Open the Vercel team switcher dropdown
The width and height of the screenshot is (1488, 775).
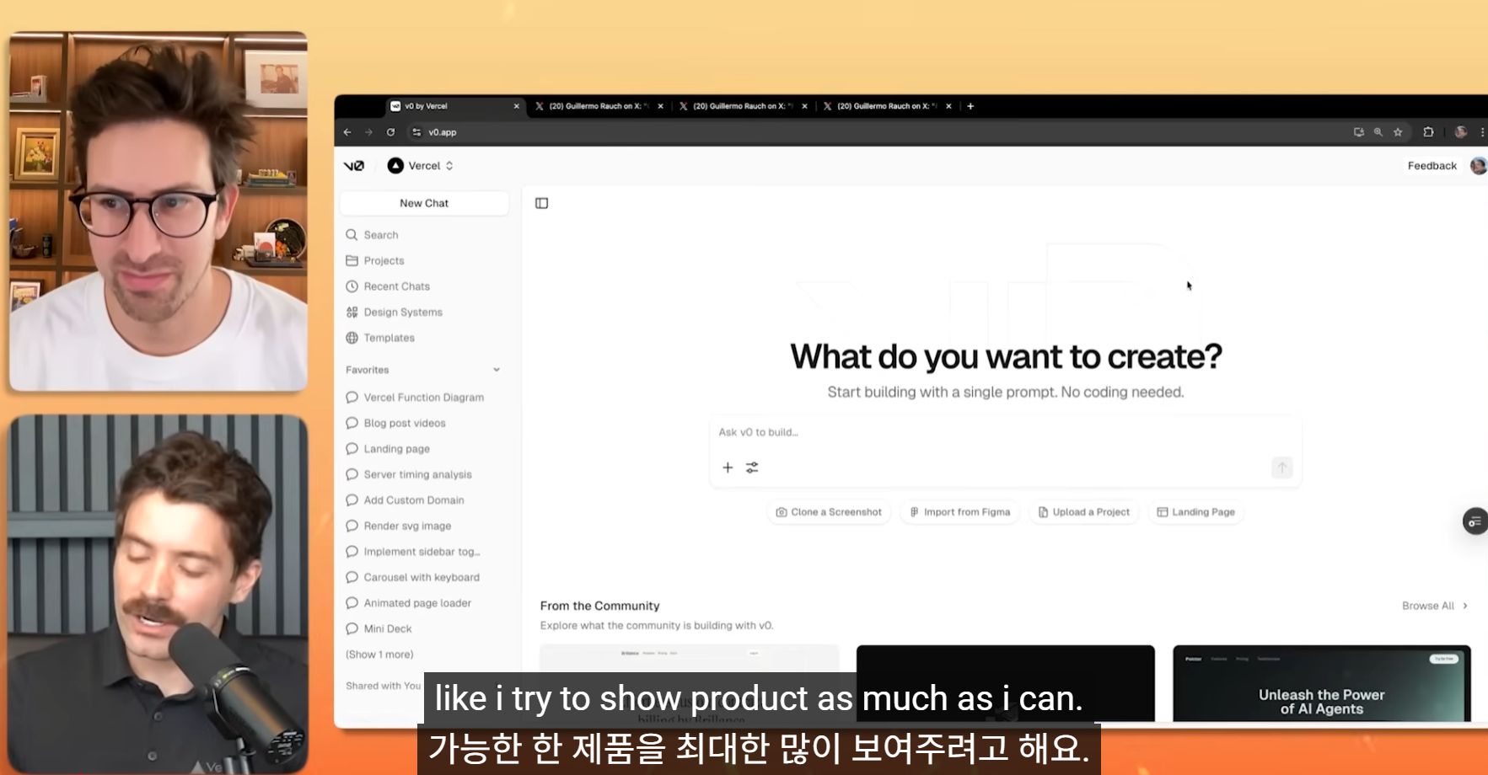(x=420, y=166)
